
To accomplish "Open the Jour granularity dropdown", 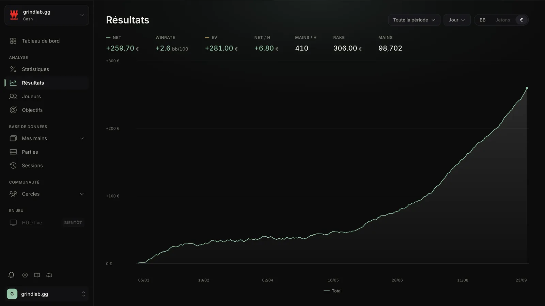I will click(457, 20).
